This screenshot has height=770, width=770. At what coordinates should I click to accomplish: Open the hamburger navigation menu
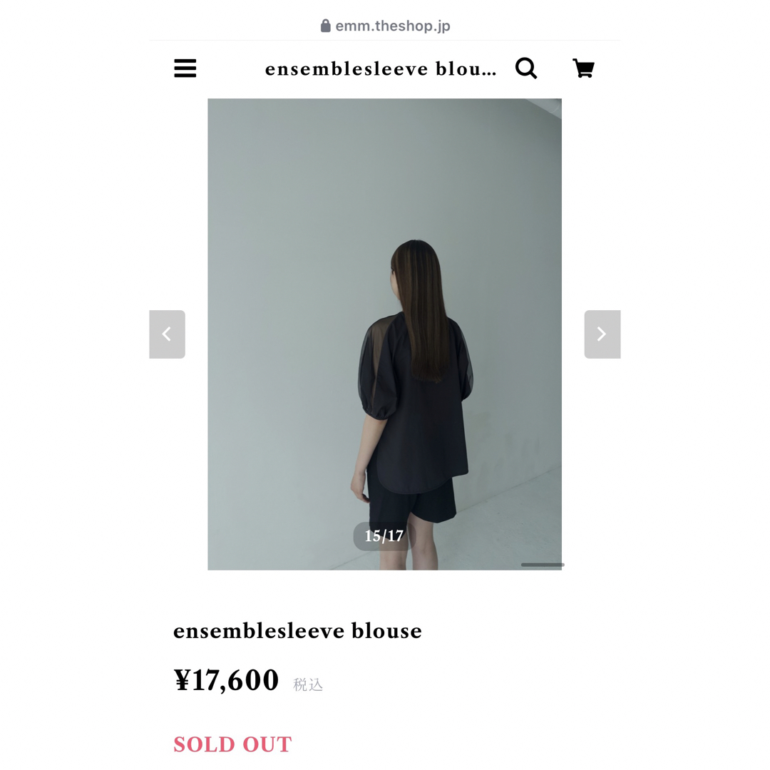point(185,68)
